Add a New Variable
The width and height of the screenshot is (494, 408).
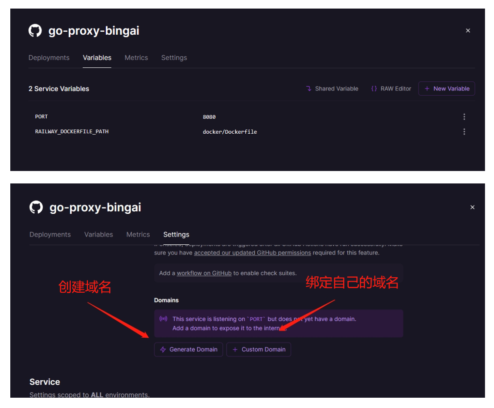tap(446, 89)
